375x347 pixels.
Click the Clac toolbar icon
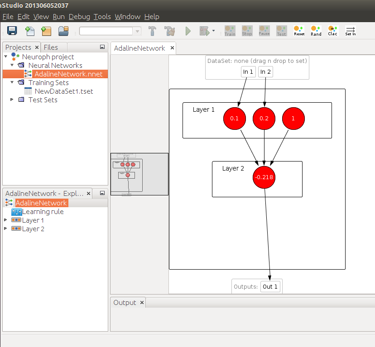point(333,31)
